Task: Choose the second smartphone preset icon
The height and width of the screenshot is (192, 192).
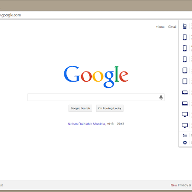Action: point(185,48)
